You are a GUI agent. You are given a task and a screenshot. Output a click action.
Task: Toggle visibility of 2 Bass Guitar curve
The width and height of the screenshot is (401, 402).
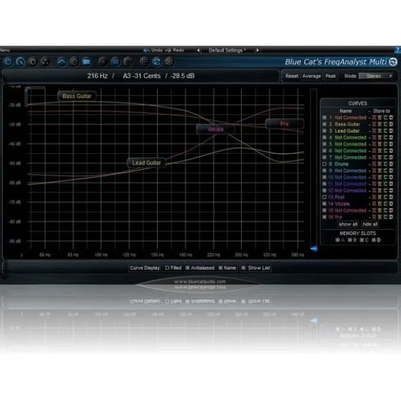point(324,124)
